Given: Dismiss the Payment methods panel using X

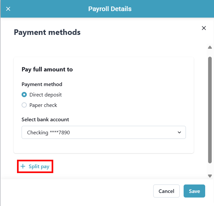Looking at the screenshot, I should point(204,28).
